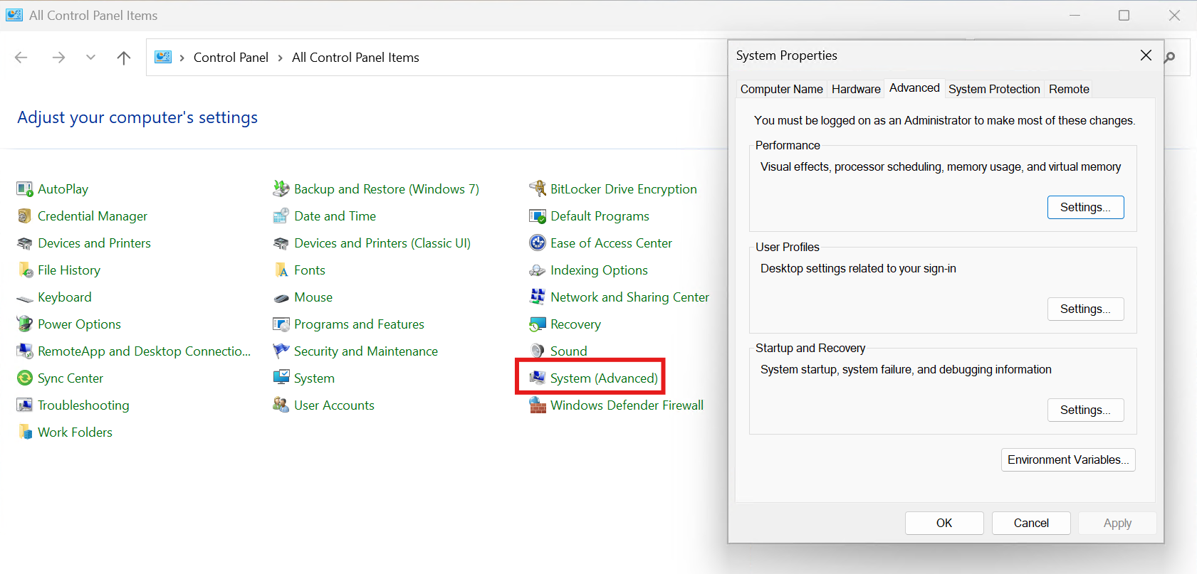1197x574 pixels.
Task: Click the search magnifier icon
Action: coord(1170,58)
